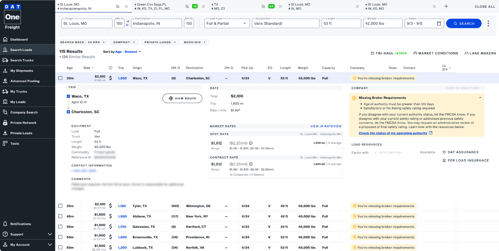Collapse Missing Broker Requirements notice
Image resolution: width=499 pixels, height=251 pixels.
(x=480, y=98)
